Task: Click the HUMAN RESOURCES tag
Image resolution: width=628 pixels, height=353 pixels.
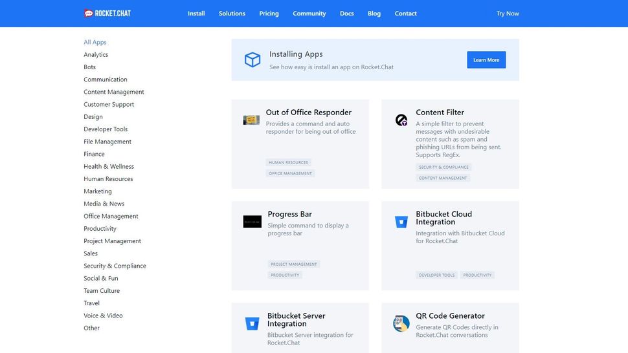Action: [x=288, y=162]
